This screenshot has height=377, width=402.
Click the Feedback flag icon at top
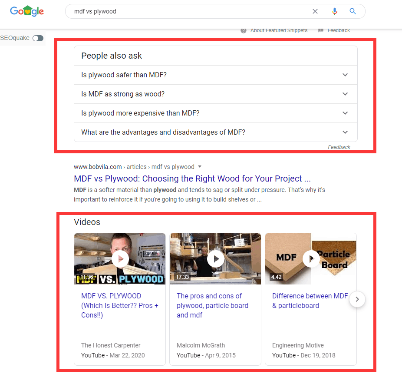[320, 30]
